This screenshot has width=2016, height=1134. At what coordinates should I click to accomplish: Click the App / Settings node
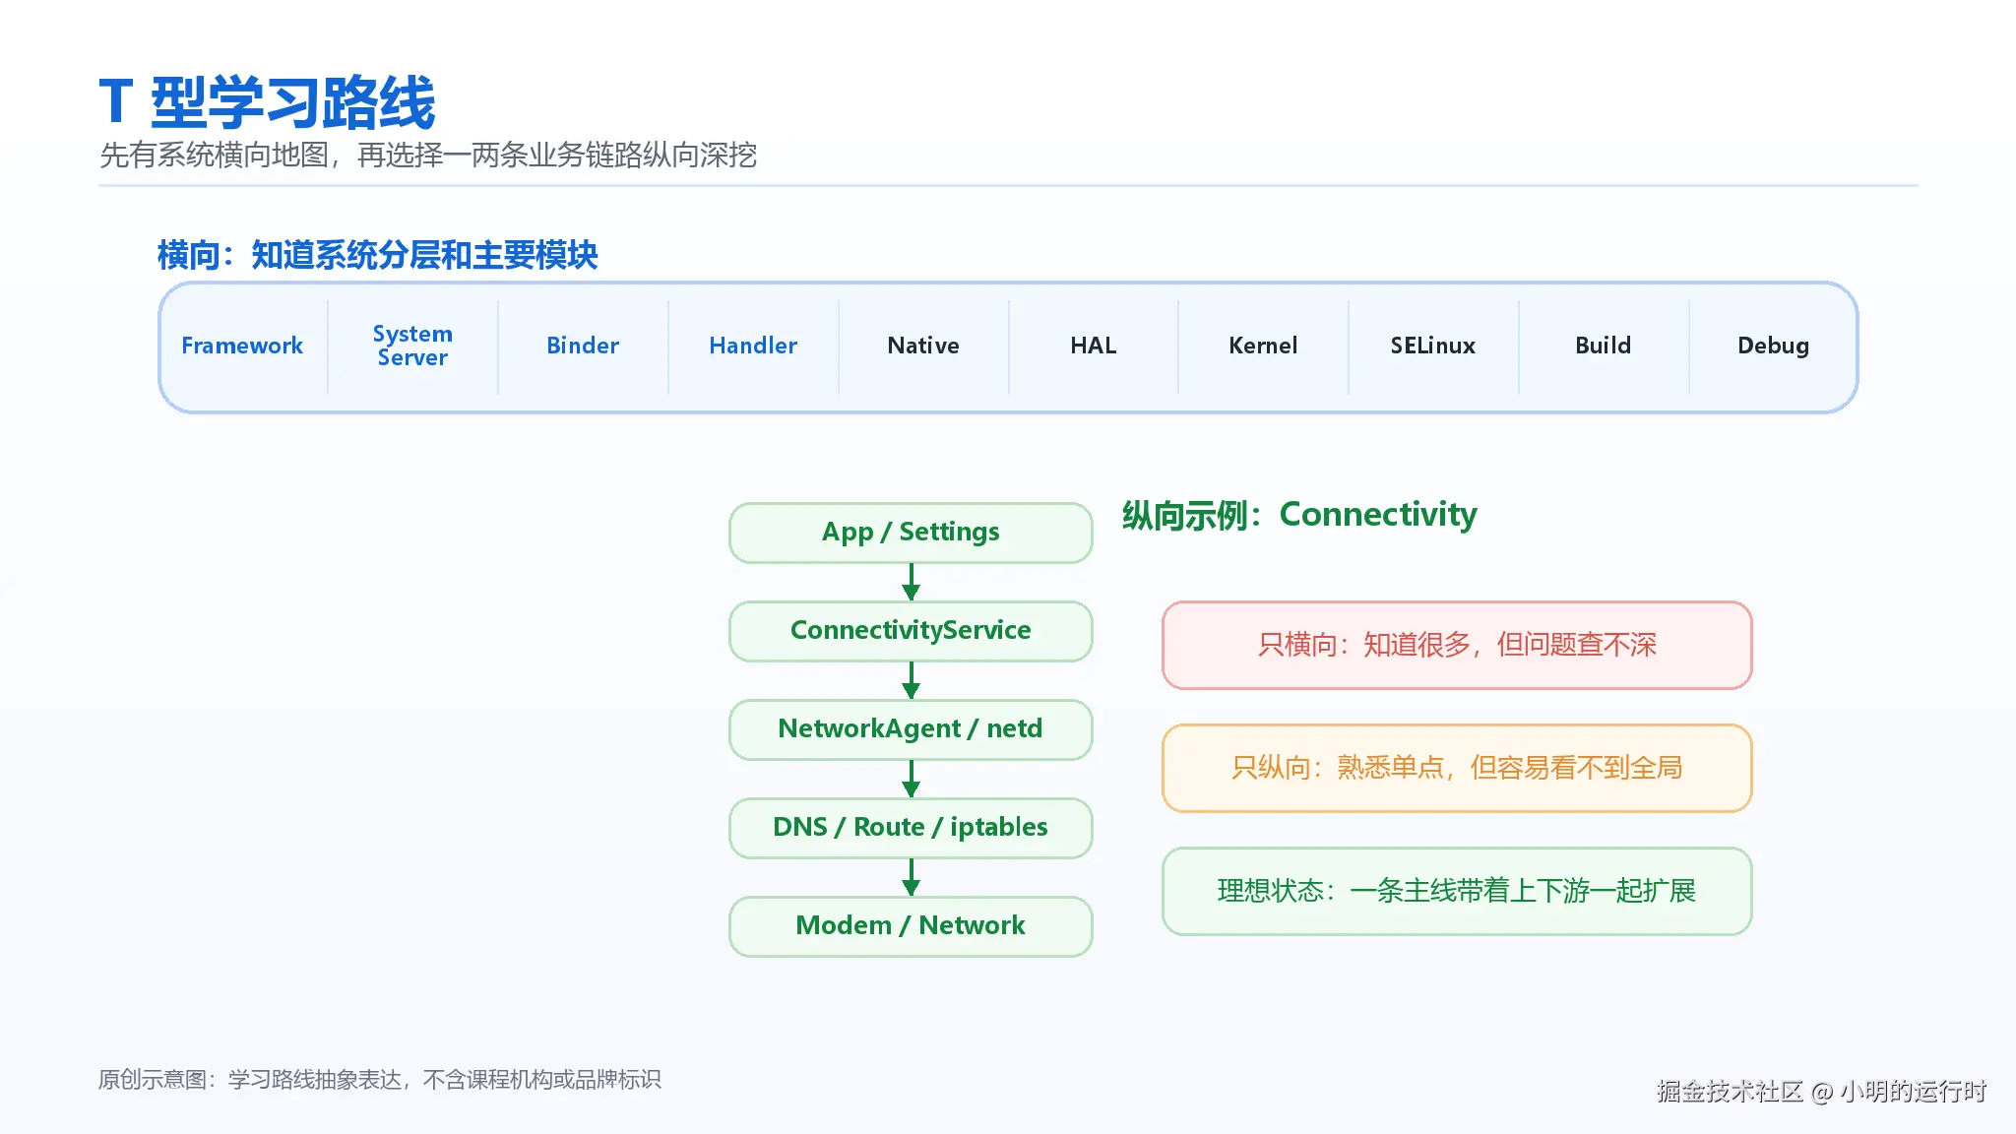(911, 533)
